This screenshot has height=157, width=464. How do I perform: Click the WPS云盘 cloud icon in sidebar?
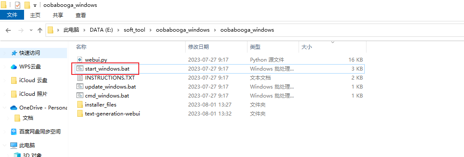(14, 67)
